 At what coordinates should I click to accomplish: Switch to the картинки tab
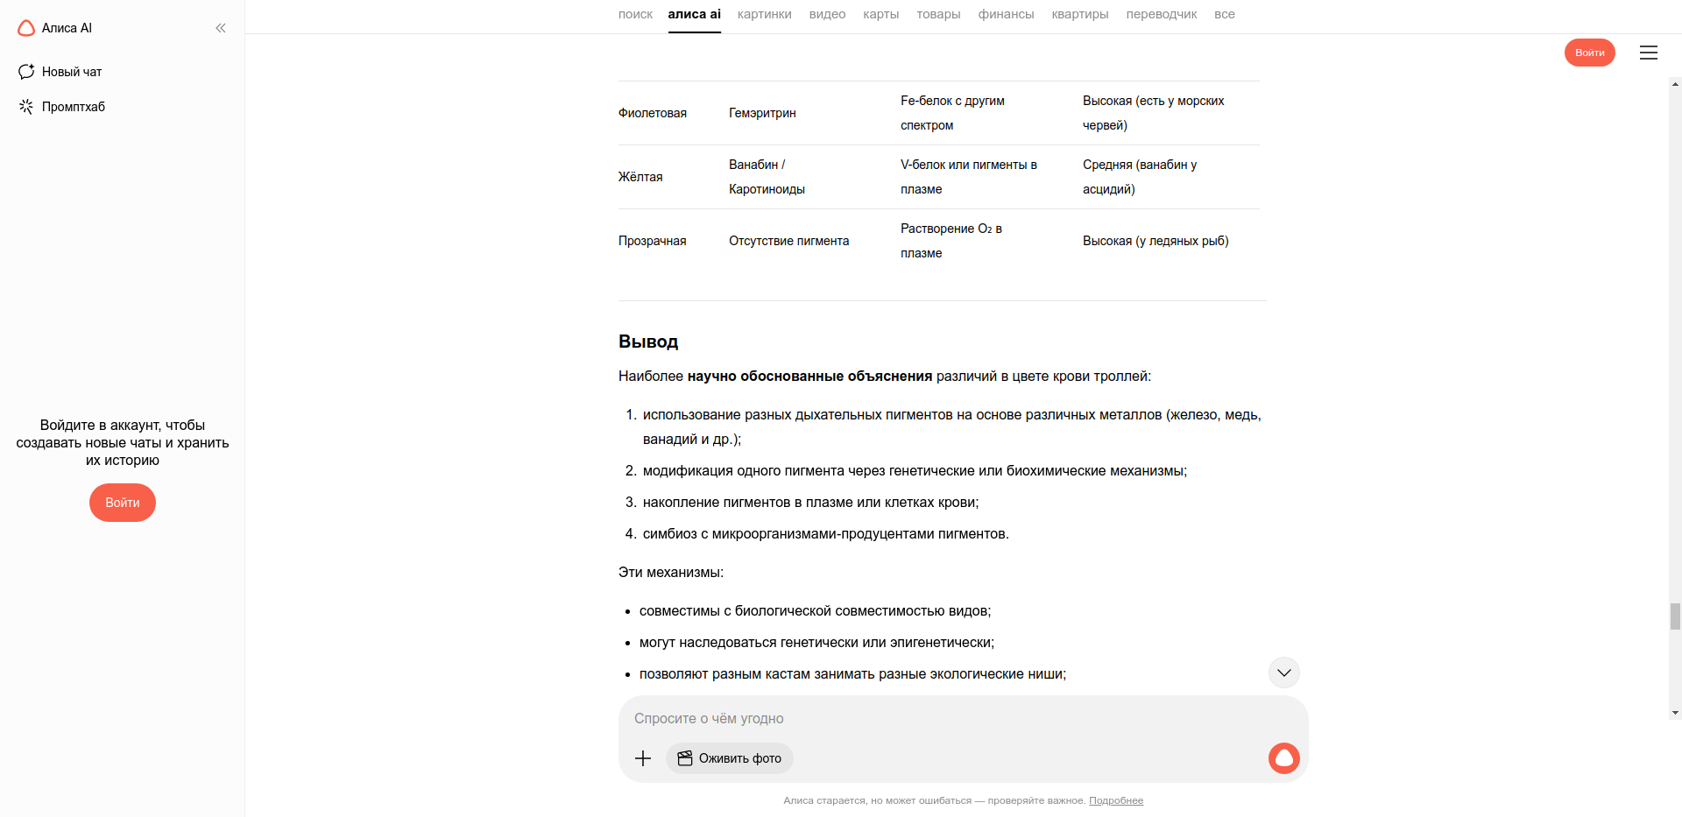tap(764, 14)
